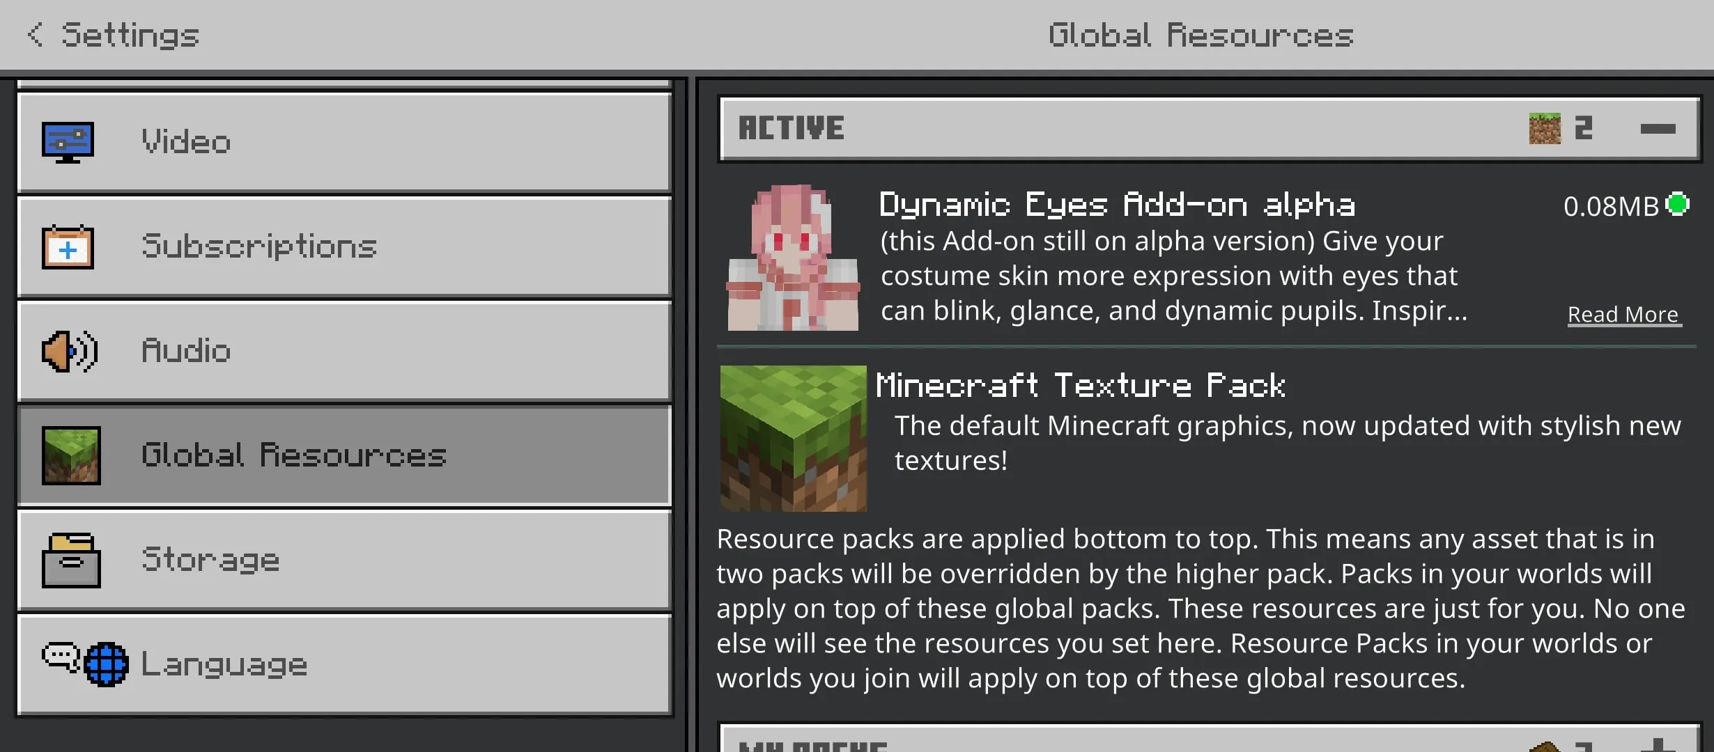The width and height of the screenshot is (1714, 752).
Task: Click the Video monitor icon
Action: [68, 142]
